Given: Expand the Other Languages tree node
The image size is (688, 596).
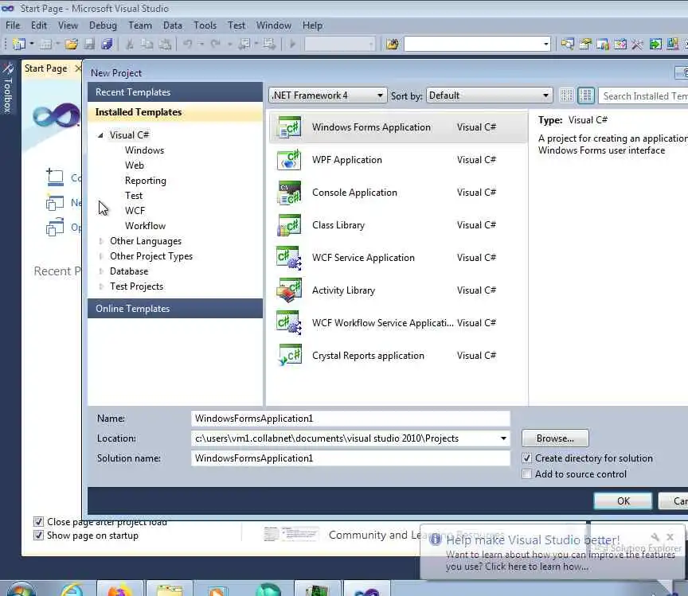Looking at the screenshot, I should pos(101,241).
